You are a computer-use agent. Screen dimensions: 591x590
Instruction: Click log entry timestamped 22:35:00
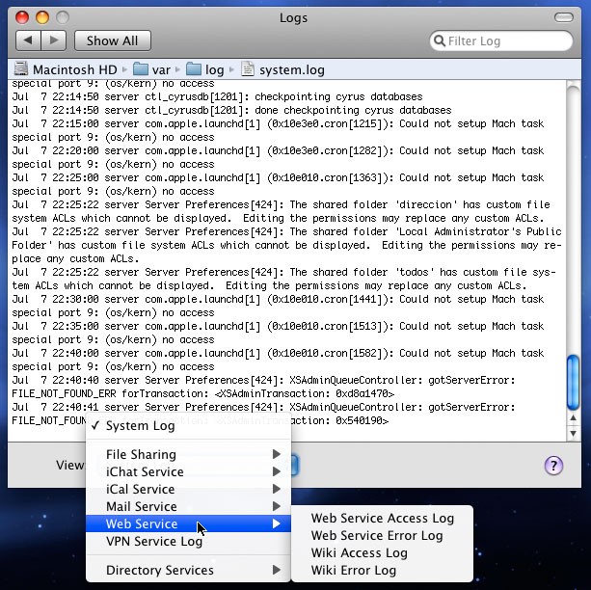click(278, 333)
